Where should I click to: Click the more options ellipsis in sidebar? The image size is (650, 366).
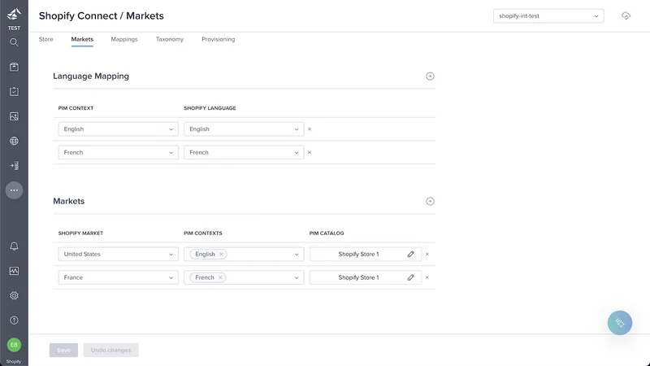point(14,190)
